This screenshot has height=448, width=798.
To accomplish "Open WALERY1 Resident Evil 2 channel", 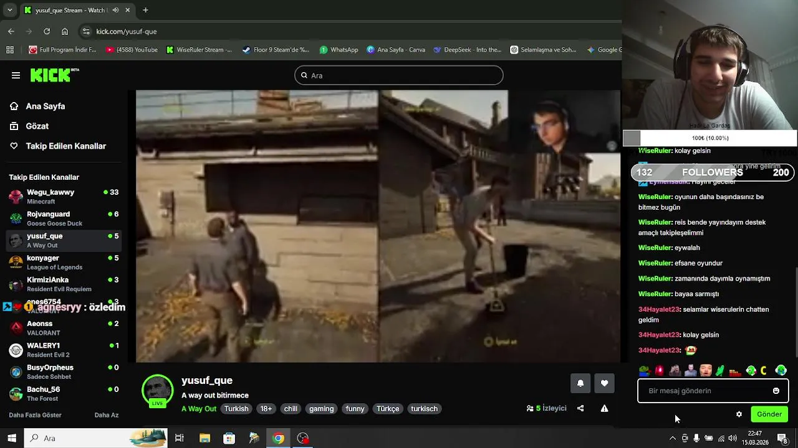I will (x=63, y=350).
